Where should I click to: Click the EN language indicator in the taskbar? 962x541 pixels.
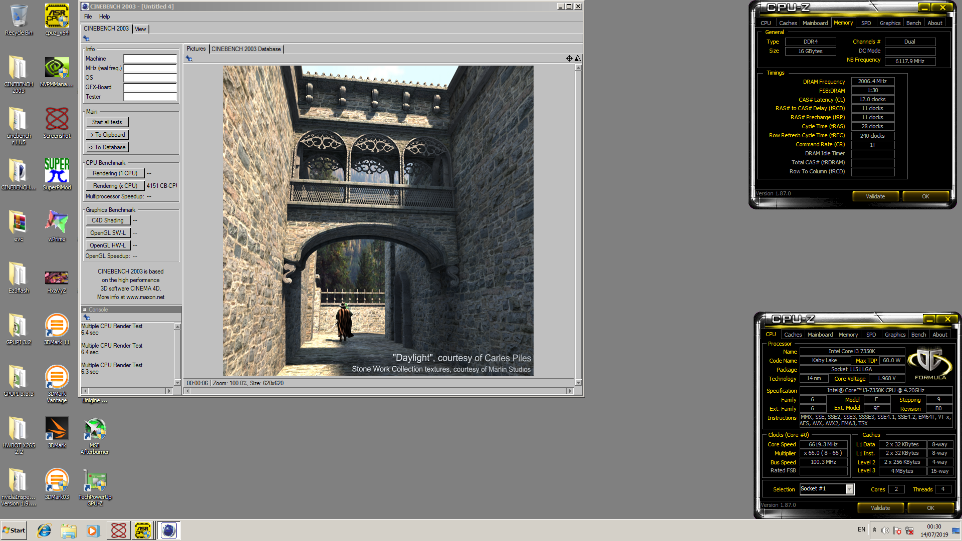click(861, 529)
